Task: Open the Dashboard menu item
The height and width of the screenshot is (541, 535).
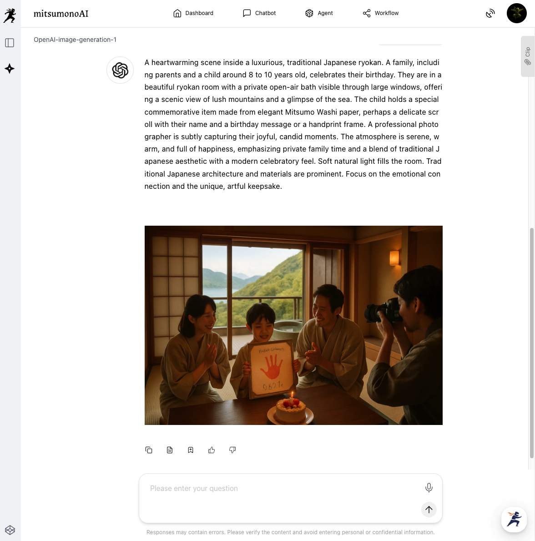Action: point(193,13)
